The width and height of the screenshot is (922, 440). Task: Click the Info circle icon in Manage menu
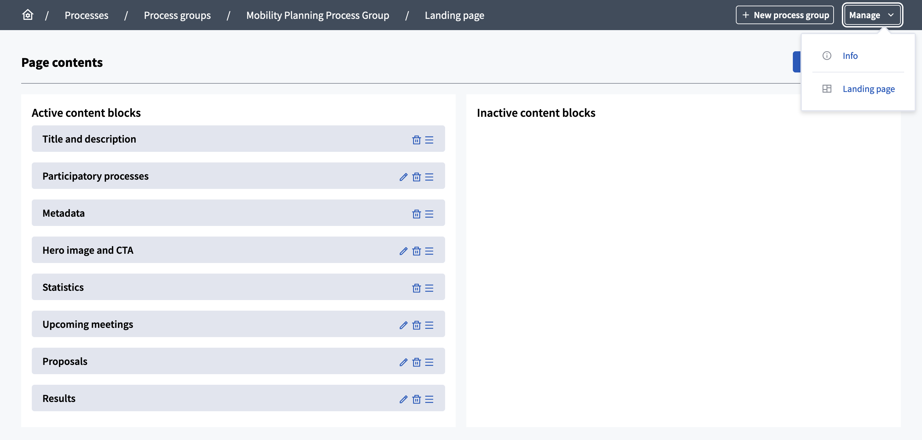[827, 55]
